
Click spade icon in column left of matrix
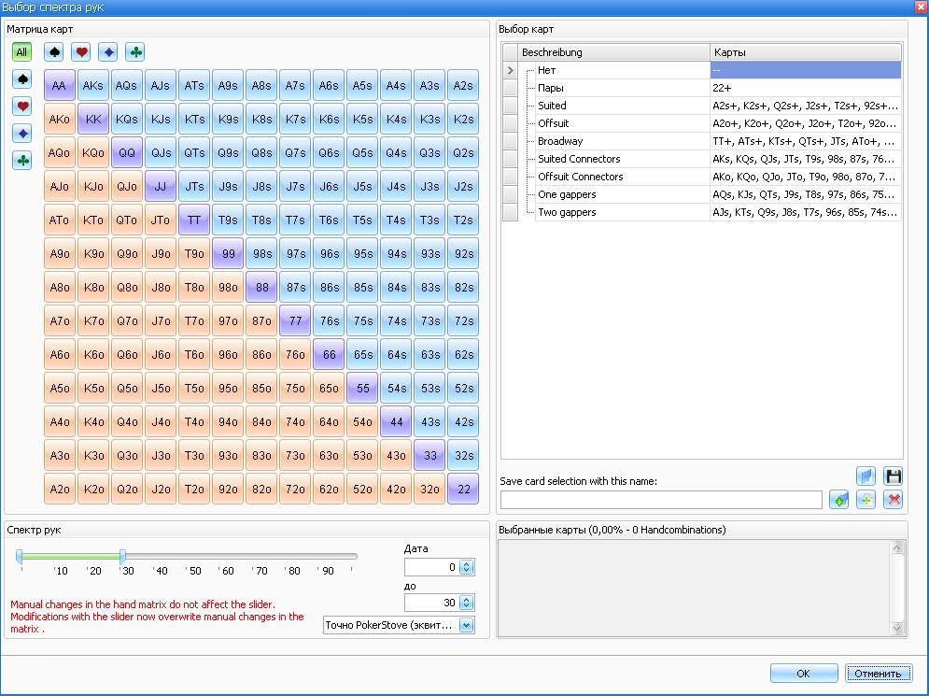pyautogui.click(x=22, y=78)
